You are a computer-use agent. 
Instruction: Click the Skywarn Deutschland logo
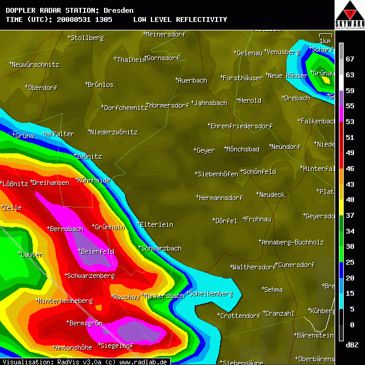350,15
